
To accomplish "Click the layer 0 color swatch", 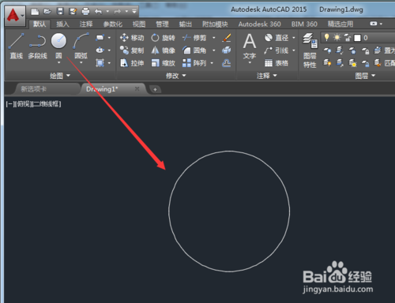I will pyautogui.click(x=357, y=38).
